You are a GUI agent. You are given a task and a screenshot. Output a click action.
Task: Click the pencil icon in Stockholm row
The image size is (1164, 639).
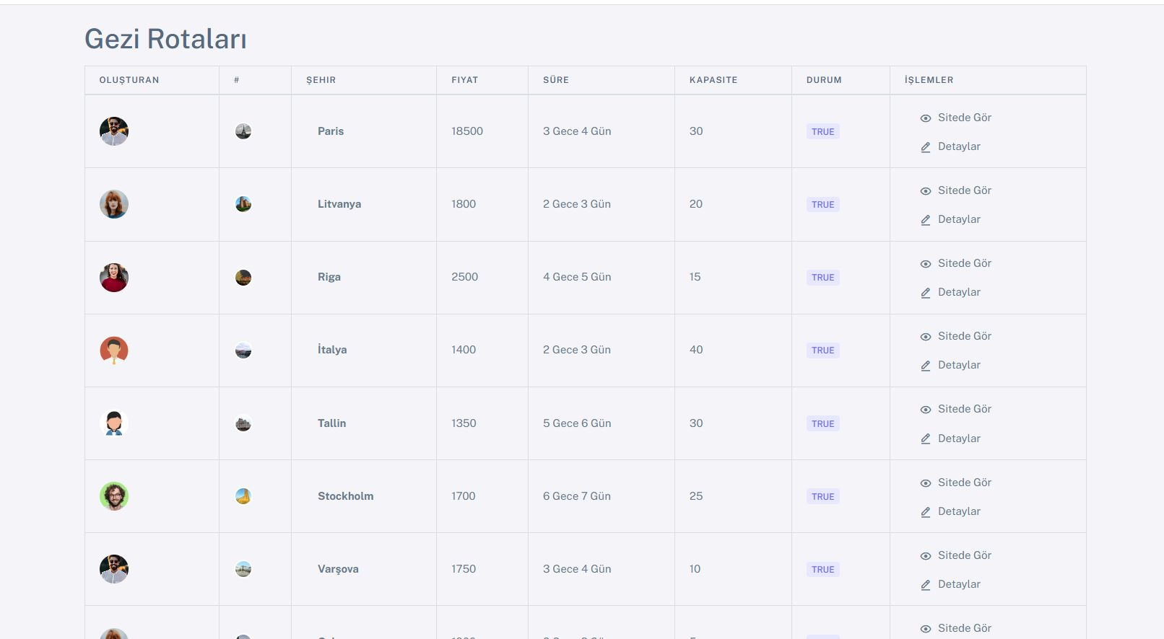[925, 512]
